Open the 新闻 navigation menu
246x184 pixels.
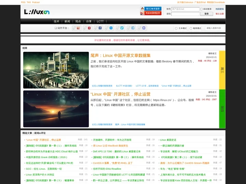[x=67, y=21]
